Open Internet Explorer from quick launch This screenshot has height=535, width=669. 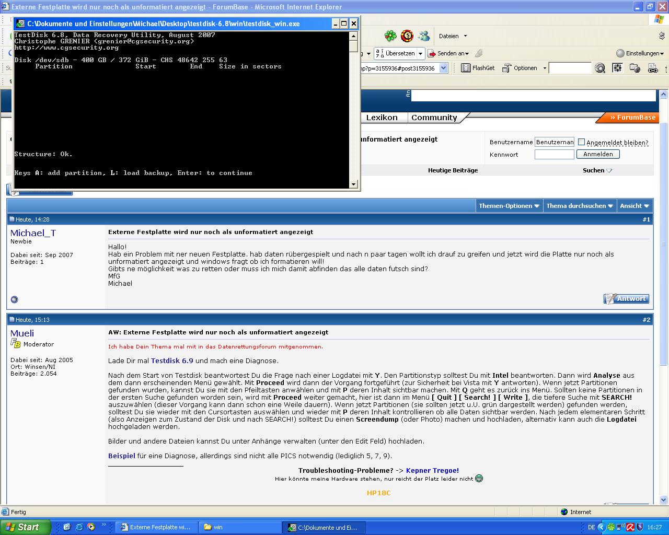point(79,527)
